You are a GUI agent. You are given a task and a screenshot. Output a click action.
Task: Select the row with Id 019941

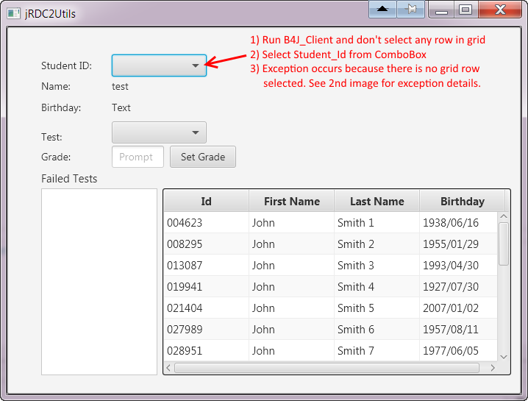[x=330, y=286]
